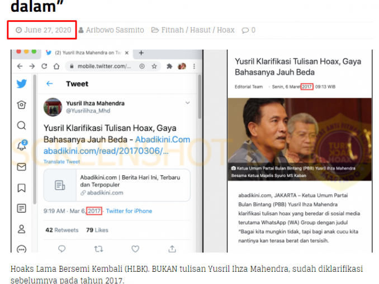Click the Abadikini.Com link in tweet

[x=163, y=139]
